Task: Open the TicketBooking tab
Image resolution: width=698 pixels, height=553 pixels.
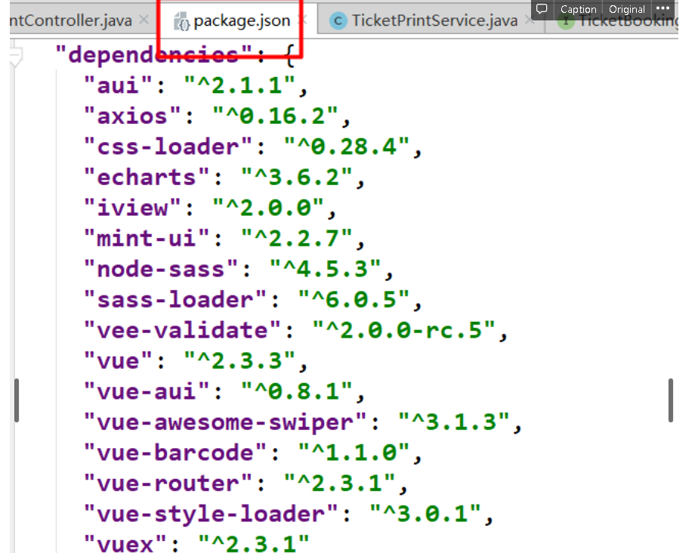Action: (x=628, y=21)
